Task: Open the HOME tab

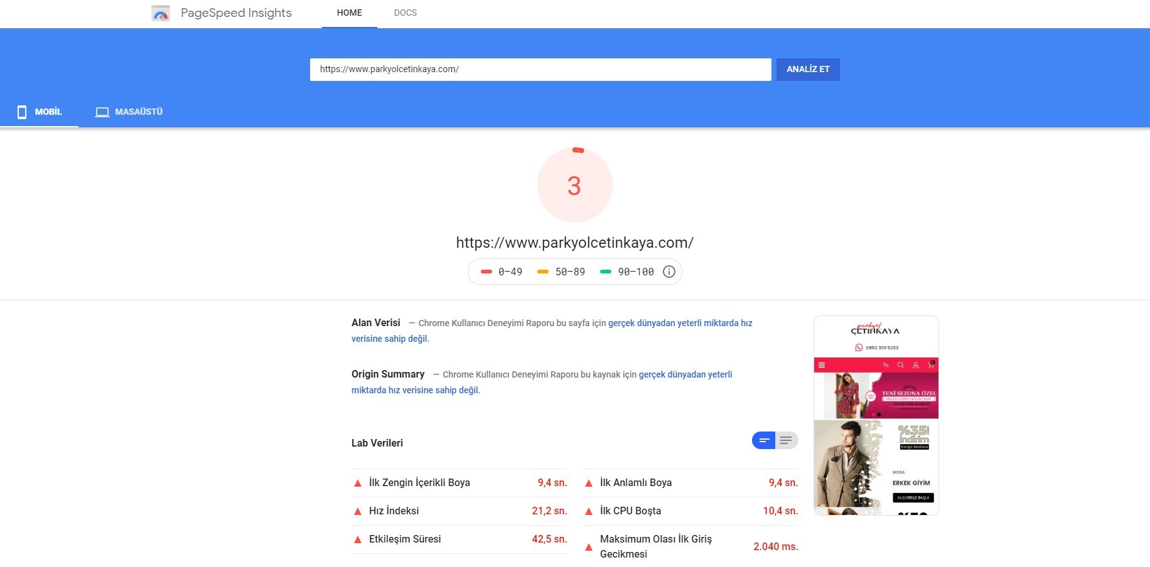Action: [x=350, y=13]
